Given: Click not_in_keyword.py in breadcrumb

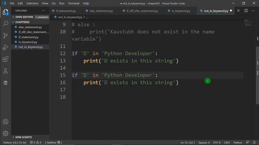Looking at the screenshot, I should [x=70, y=17].
